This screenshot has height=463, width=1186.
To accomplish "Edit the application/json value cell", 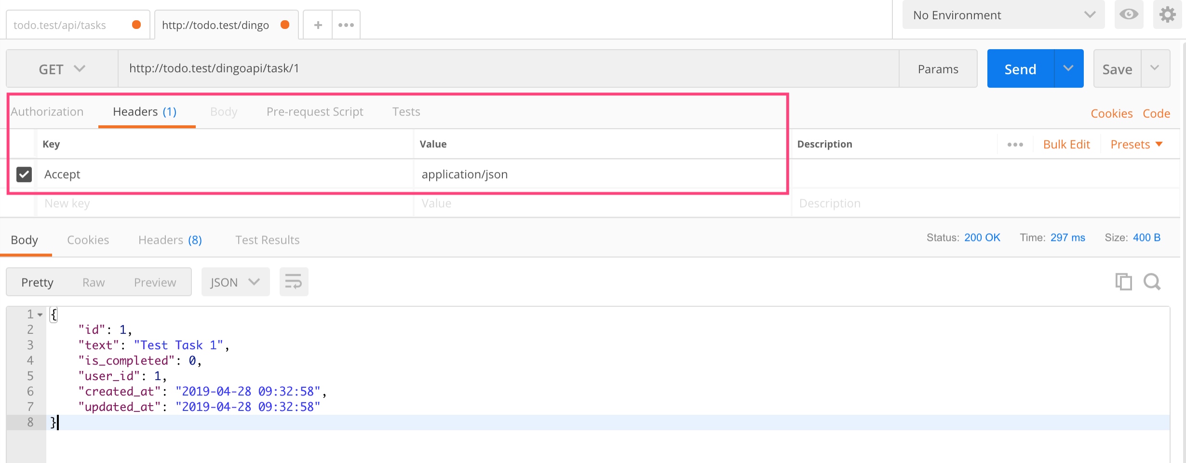I will tap(602, 174).
